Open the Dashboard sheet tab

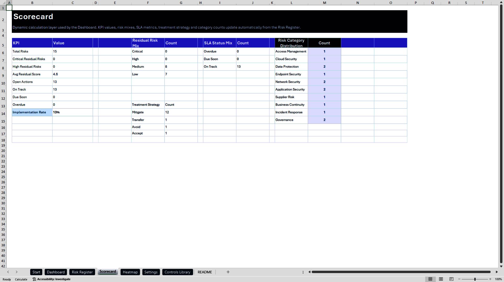pyautogui.click(x=56, y=272)
